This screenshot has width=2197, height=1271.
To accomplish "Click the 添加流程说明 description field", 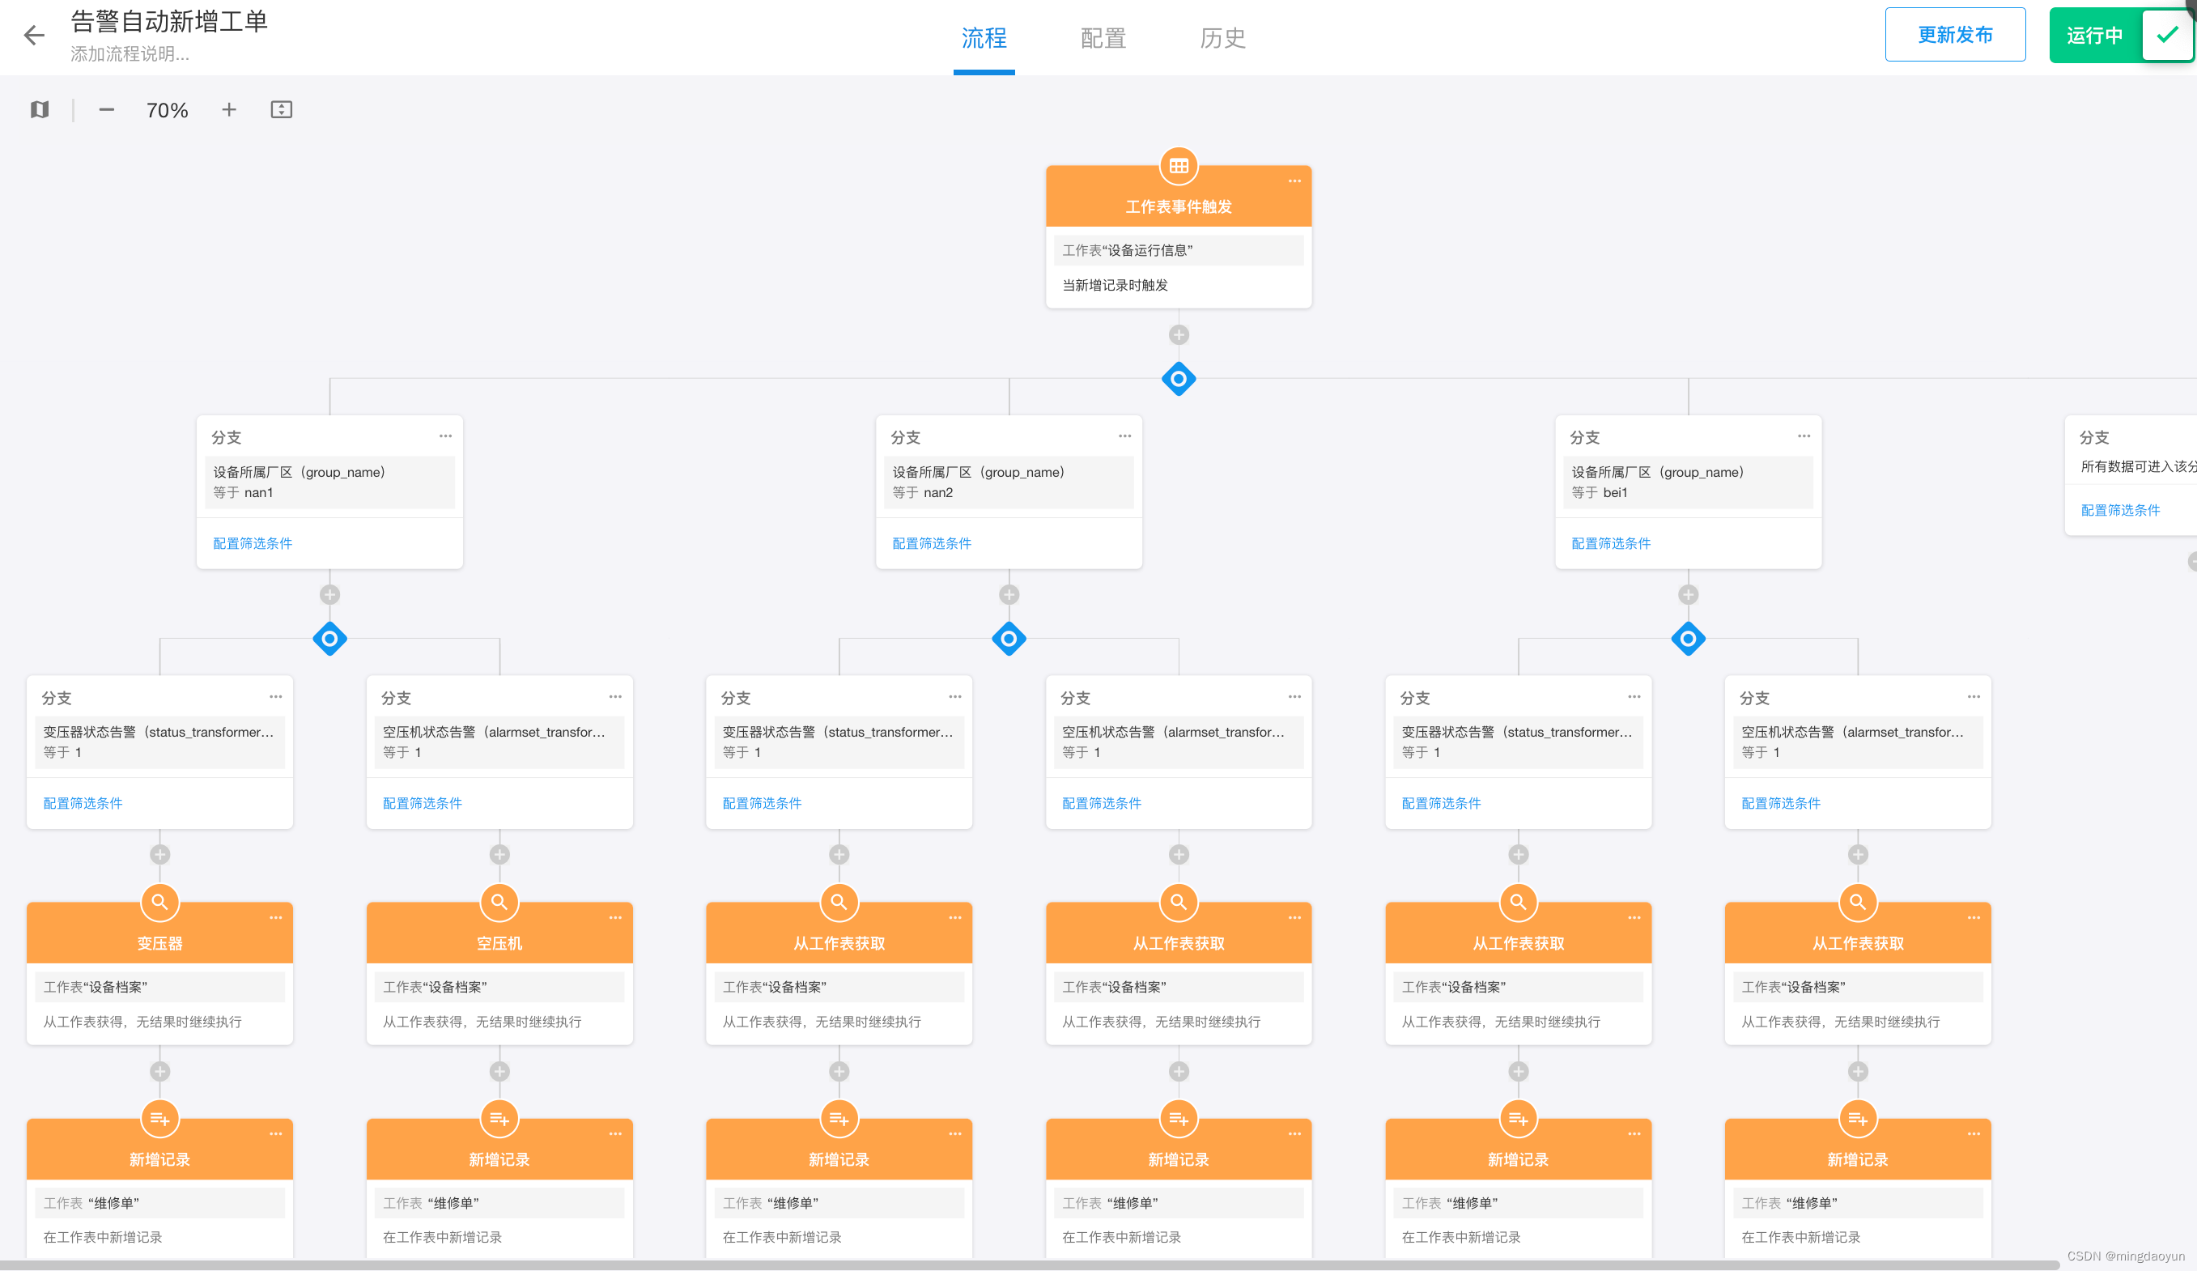I will click(x=130, y=54).
